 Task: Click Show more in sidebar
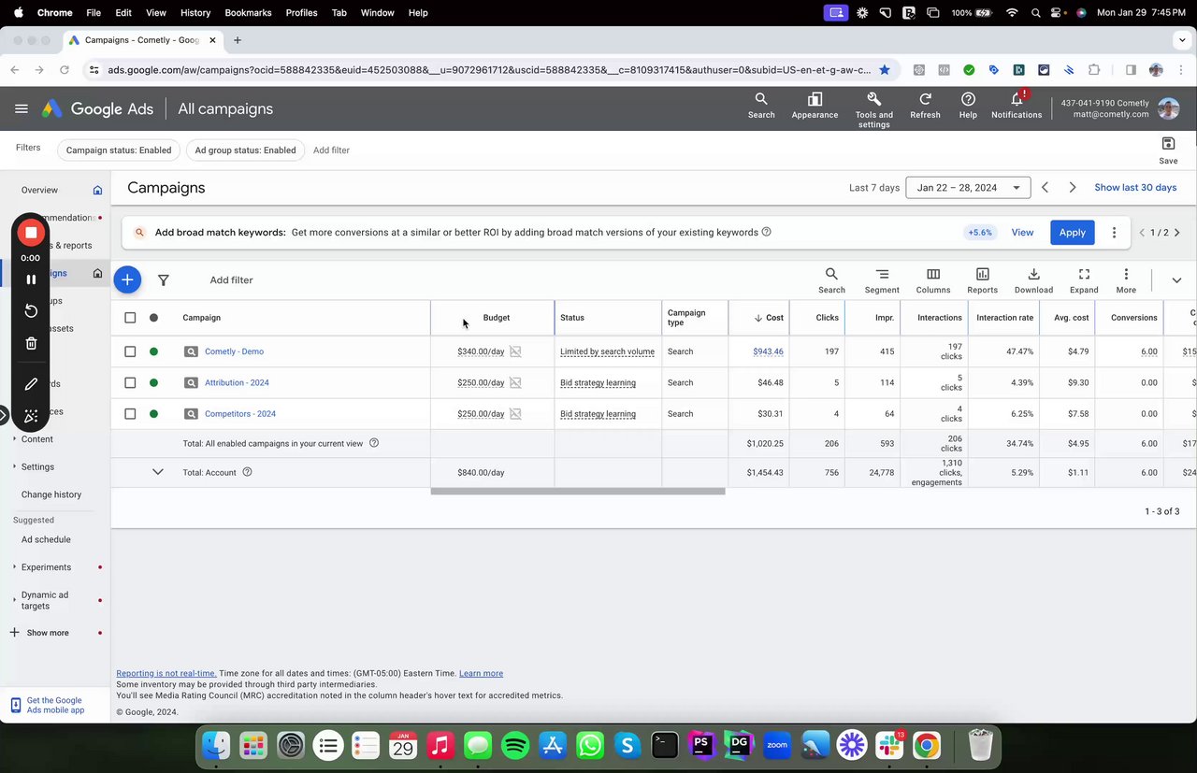(x=48, y=633)
